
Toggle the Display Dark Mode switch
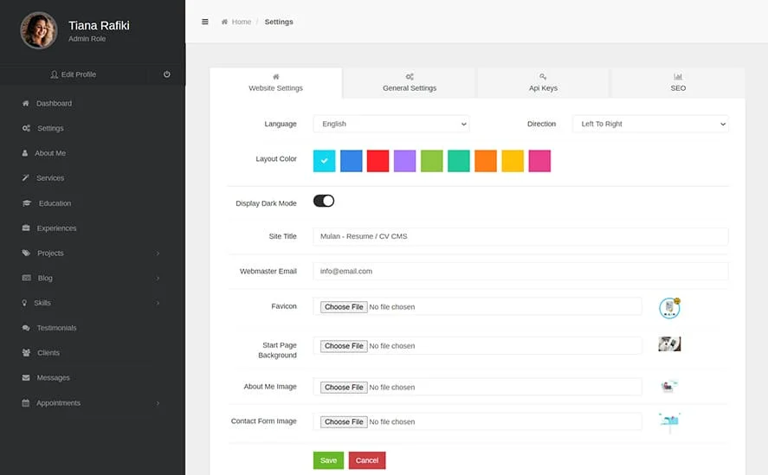pos(324,201)
